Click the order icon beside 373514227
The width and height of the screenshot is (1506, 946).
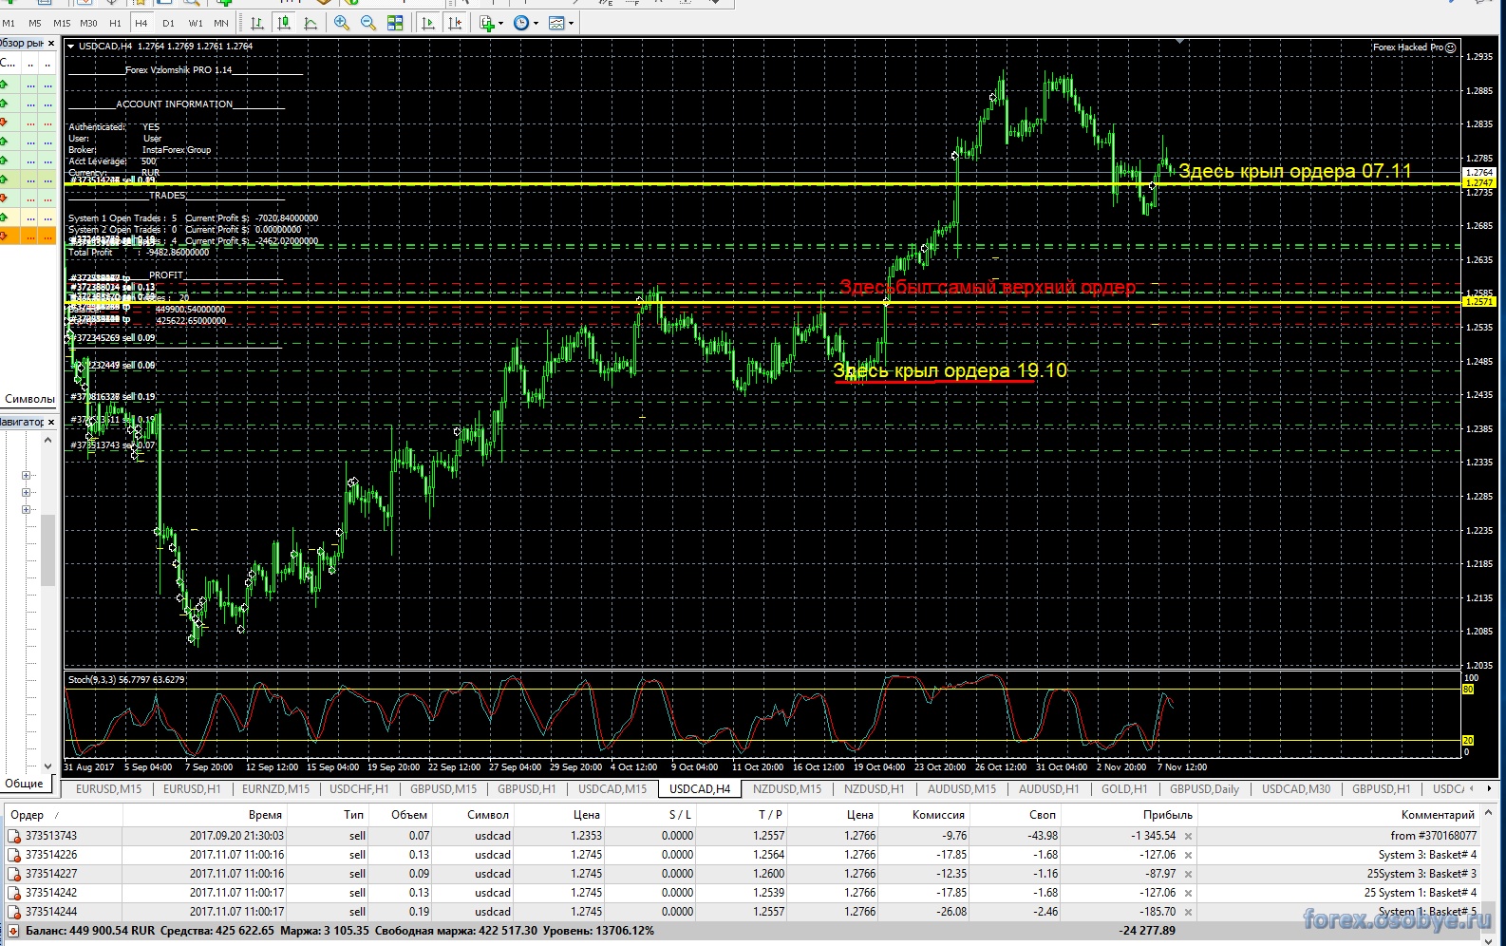point(14,874)
